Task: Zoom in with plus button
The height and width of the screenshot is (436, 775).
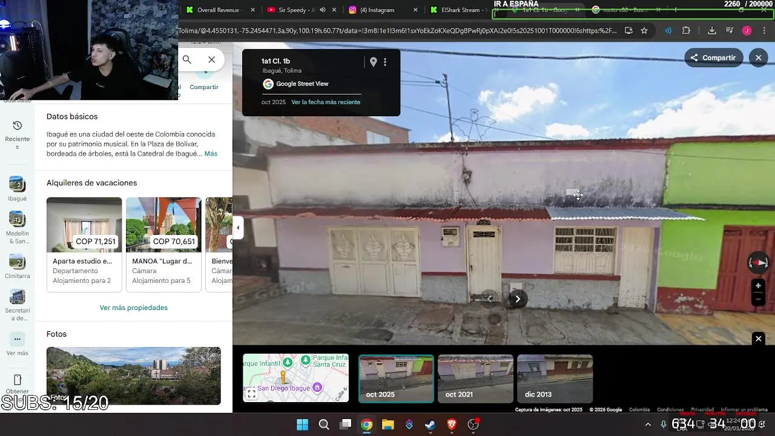Action: [x=758, y=286]
